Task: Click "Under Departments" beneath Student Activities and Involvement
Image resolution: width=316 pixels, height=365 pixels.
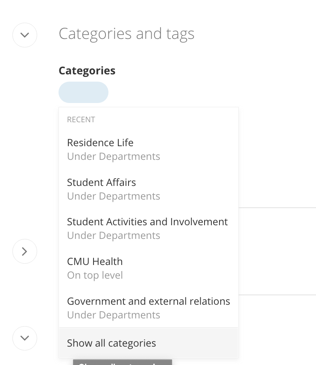Action: tap(114, 235)
